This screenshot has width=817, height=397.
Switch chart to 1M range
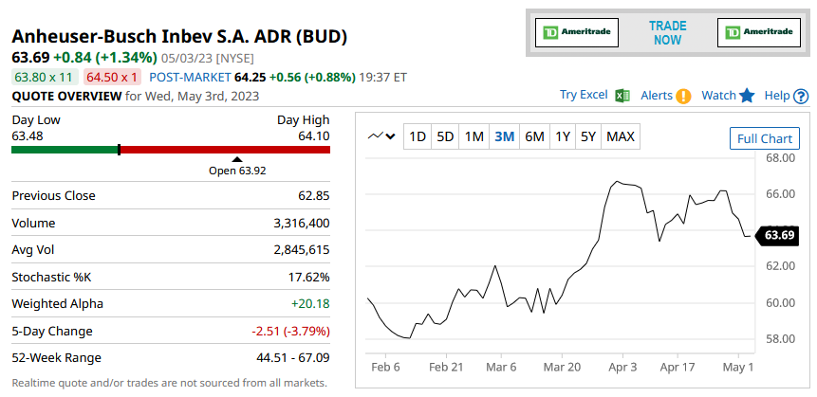(474, 136)
